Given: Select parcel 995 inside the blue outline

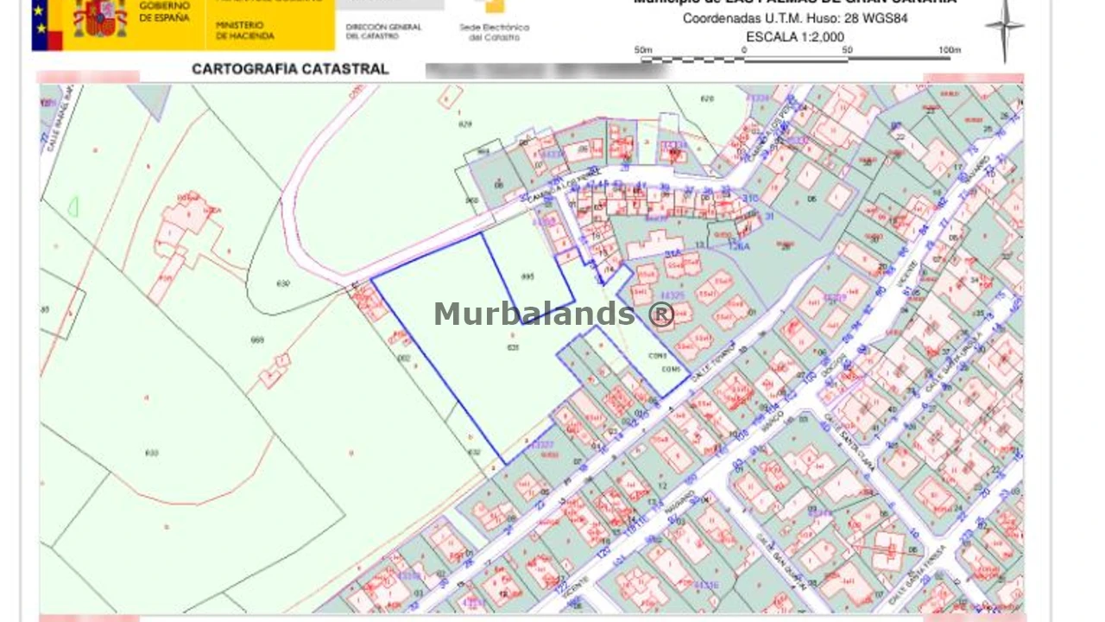Looking at the screenshot, I should coord(528,276).
